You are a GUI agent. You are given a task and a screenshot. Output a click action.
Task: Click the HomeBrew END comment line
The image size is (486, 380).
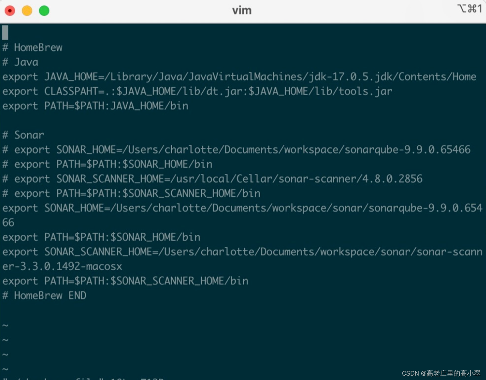pos(44,295)
